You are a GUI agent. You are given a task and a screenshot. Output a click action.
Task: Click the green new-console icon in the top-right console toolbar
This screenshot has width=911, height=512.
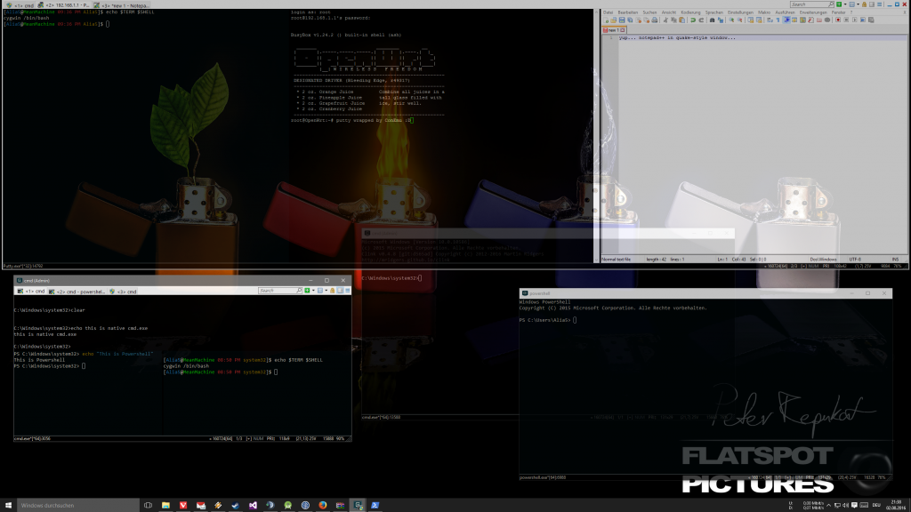click(x=839, y=4)
